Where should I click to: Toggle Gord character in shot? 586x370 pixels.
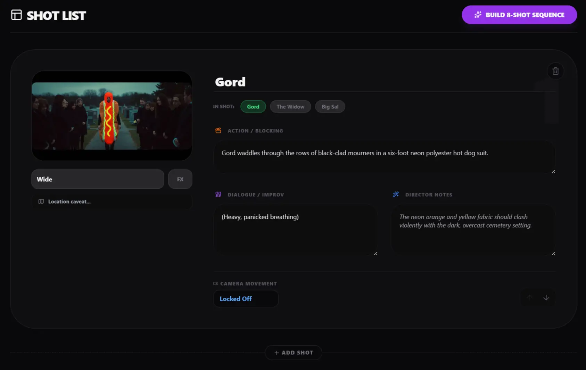point(253,107)
